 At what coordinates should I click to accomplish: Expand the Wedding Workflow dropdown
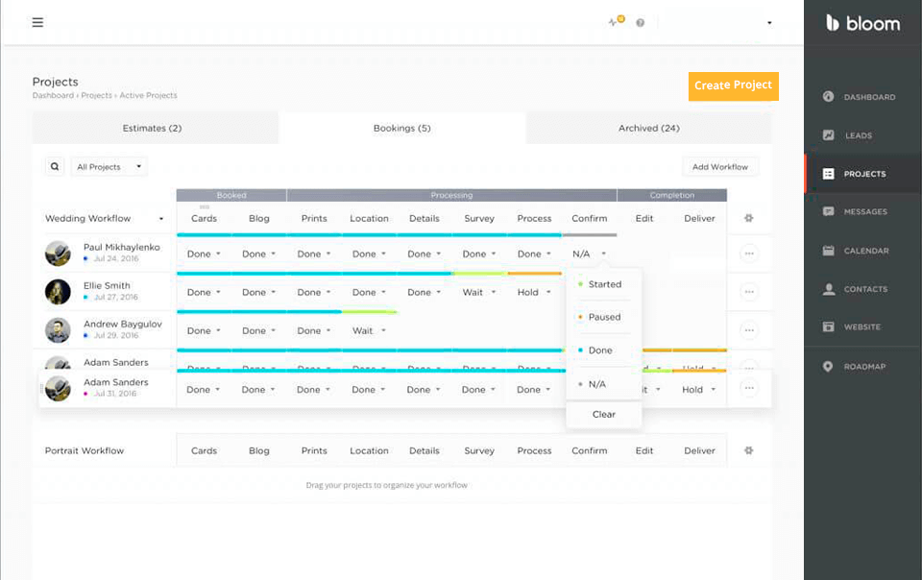(104, 218)
